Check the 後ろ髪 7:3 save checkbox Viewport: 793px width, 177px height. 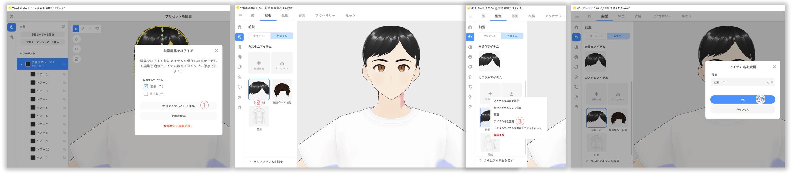(146, 94)
